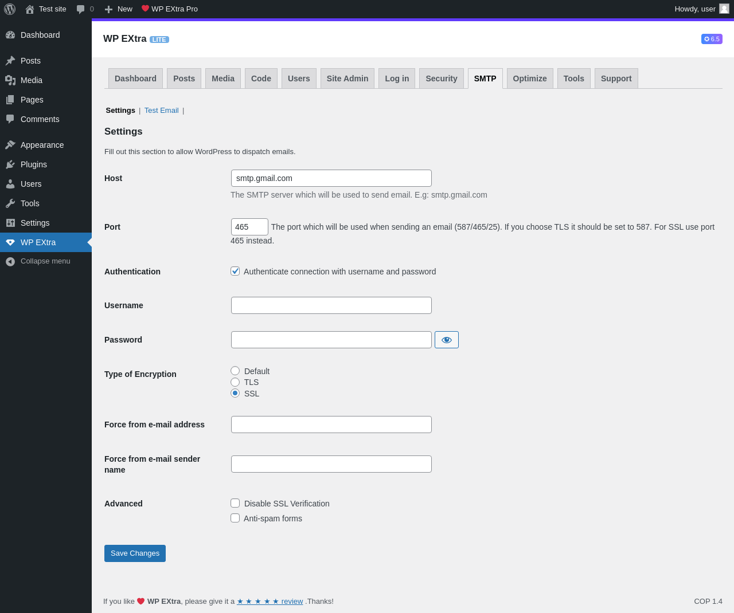Click the Media icon in sidebar

pos(10,80)
